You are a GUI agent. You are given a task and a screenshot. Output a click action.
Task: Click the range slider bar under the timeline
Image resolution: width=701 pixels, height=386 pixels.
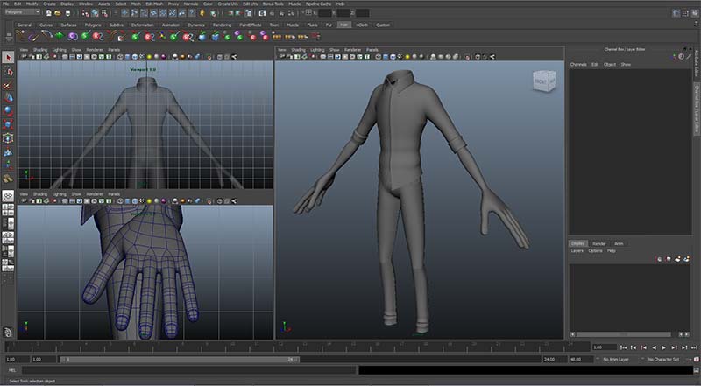[180, 359]
